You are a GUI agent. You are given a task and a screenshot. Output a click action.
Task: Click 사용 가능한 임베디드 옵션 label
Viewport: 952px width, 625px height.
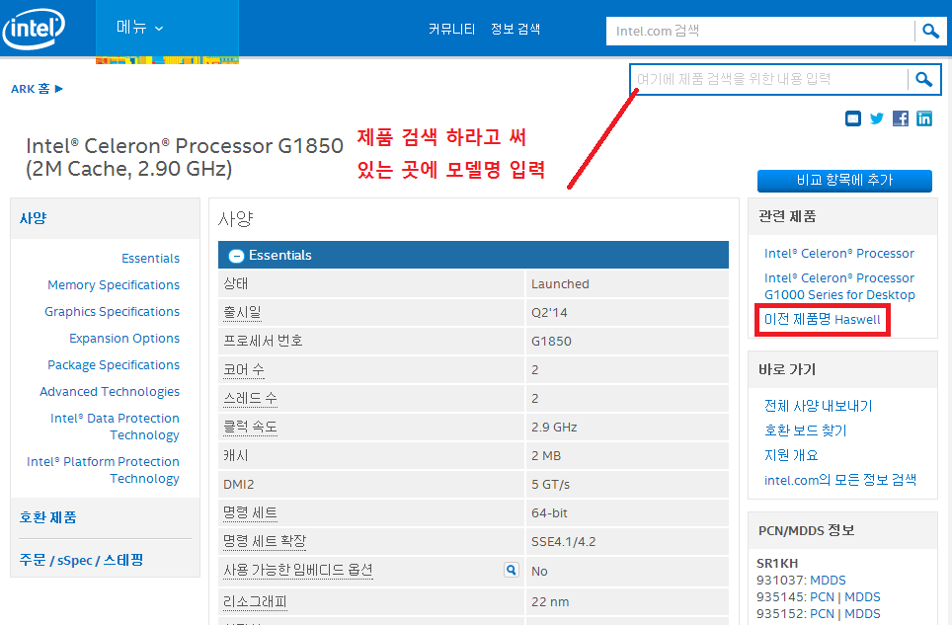[298, 571]
